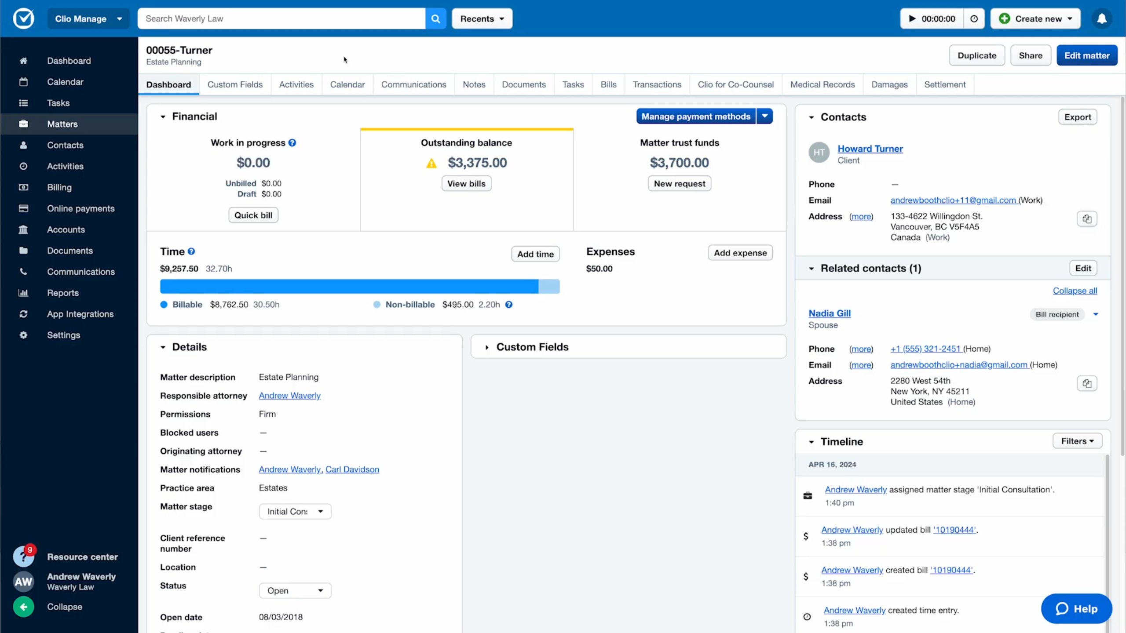The image size is (1126, 633).
Task: Collapse the Related contacts section
Action: (812, 269)
